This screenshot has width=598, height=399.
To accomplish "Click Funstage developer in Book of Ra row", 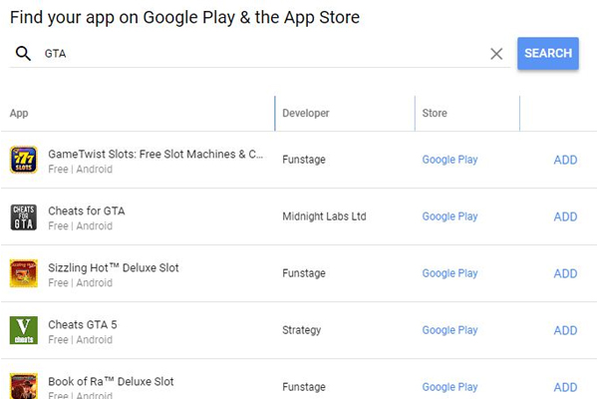I will (304, 387).
